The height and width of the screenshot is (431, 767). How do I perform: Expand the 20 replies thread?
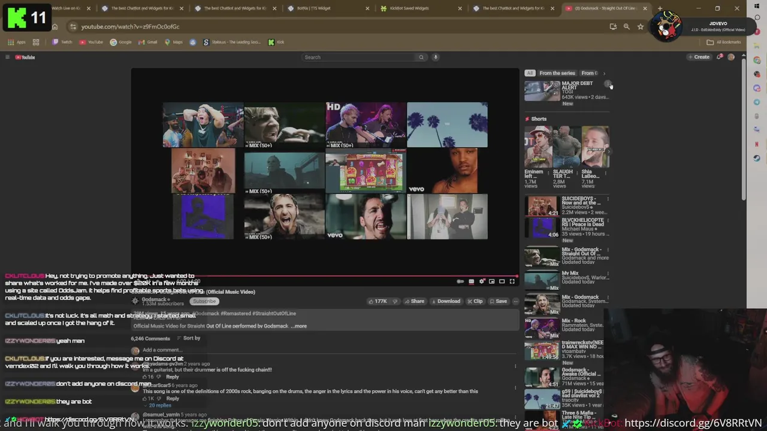coord(157,405)
